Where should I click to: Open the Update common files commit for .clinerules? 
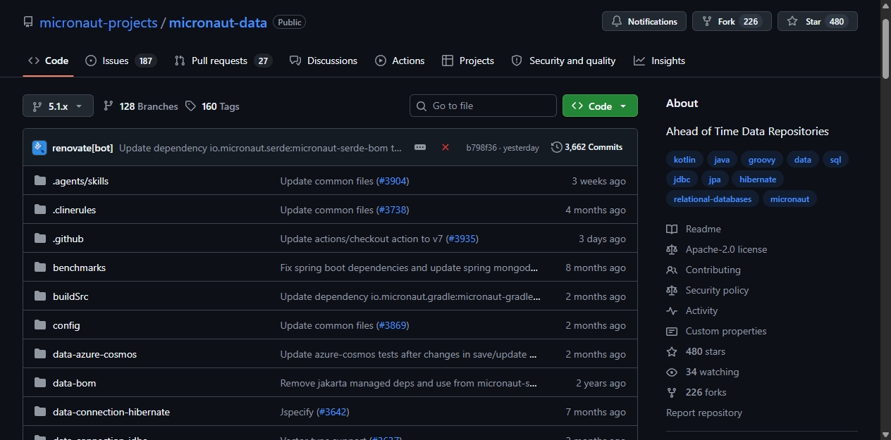327,210
